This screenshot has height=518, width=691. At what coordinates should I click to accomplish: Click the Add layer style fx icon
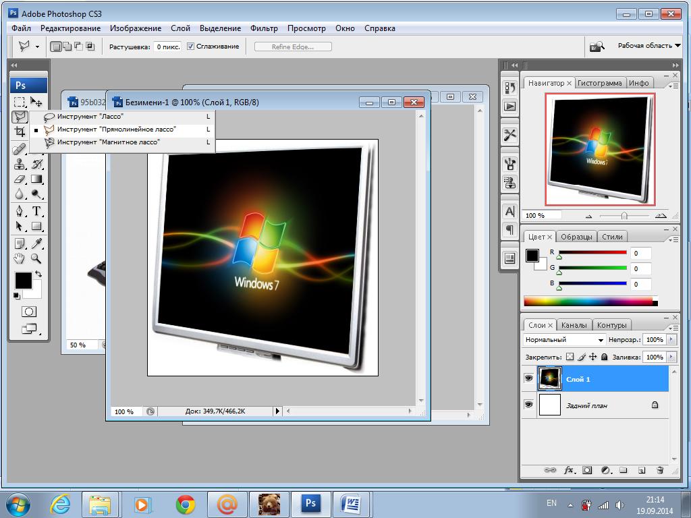coord(569,470)
